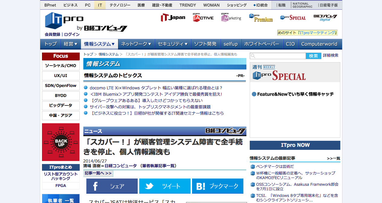Click the 筆者執筆記事一覧 link
The width and height of the screenshot is (382, 203).
tap(159, 166)
